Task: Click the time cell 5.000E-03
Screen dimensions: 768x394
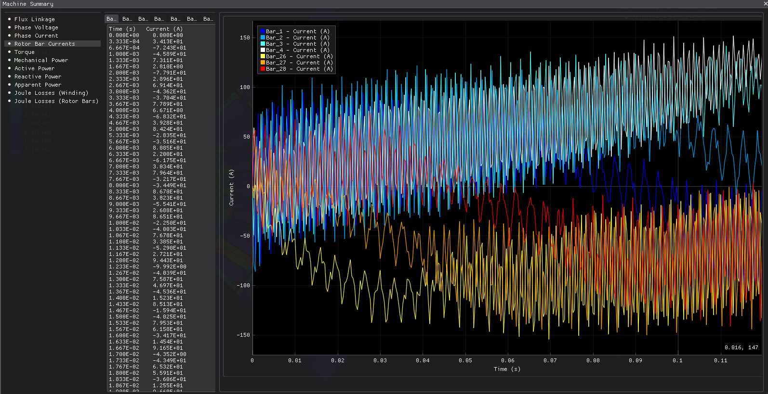Action: (x=124, y=129)
